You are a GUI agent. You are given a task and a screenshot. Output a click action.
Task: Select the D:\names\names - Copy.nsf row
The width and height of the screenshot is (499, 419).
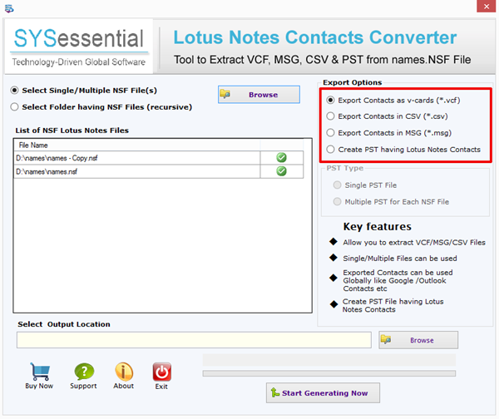(159, 158)
